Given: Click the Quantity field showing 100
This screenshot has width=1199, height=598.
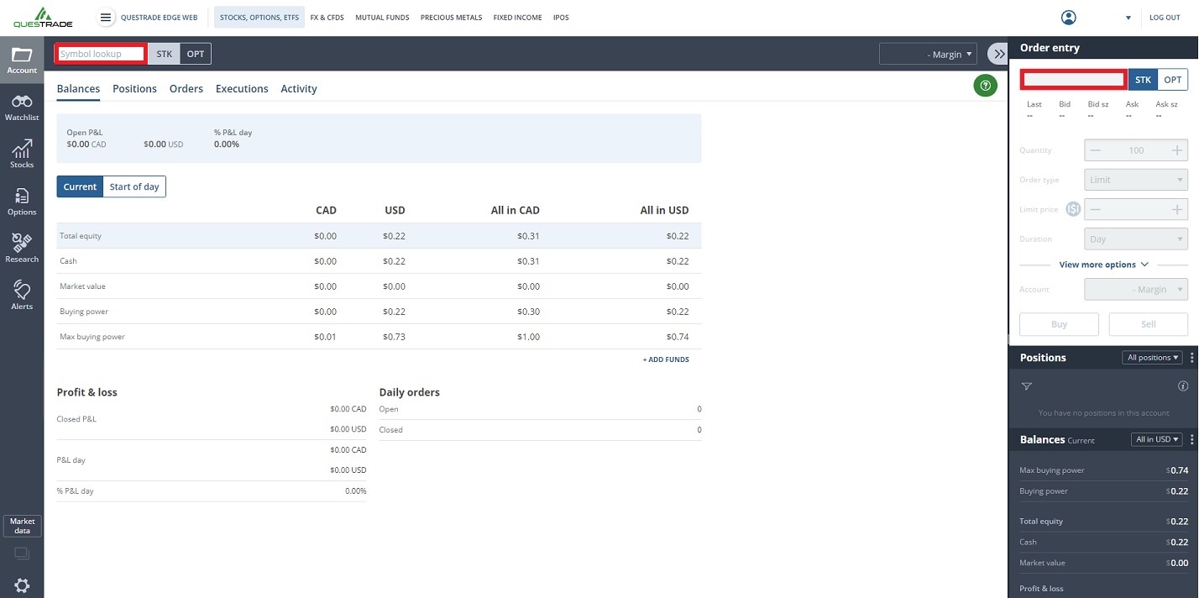Looking at the screenshot, I should point(1136,150).
